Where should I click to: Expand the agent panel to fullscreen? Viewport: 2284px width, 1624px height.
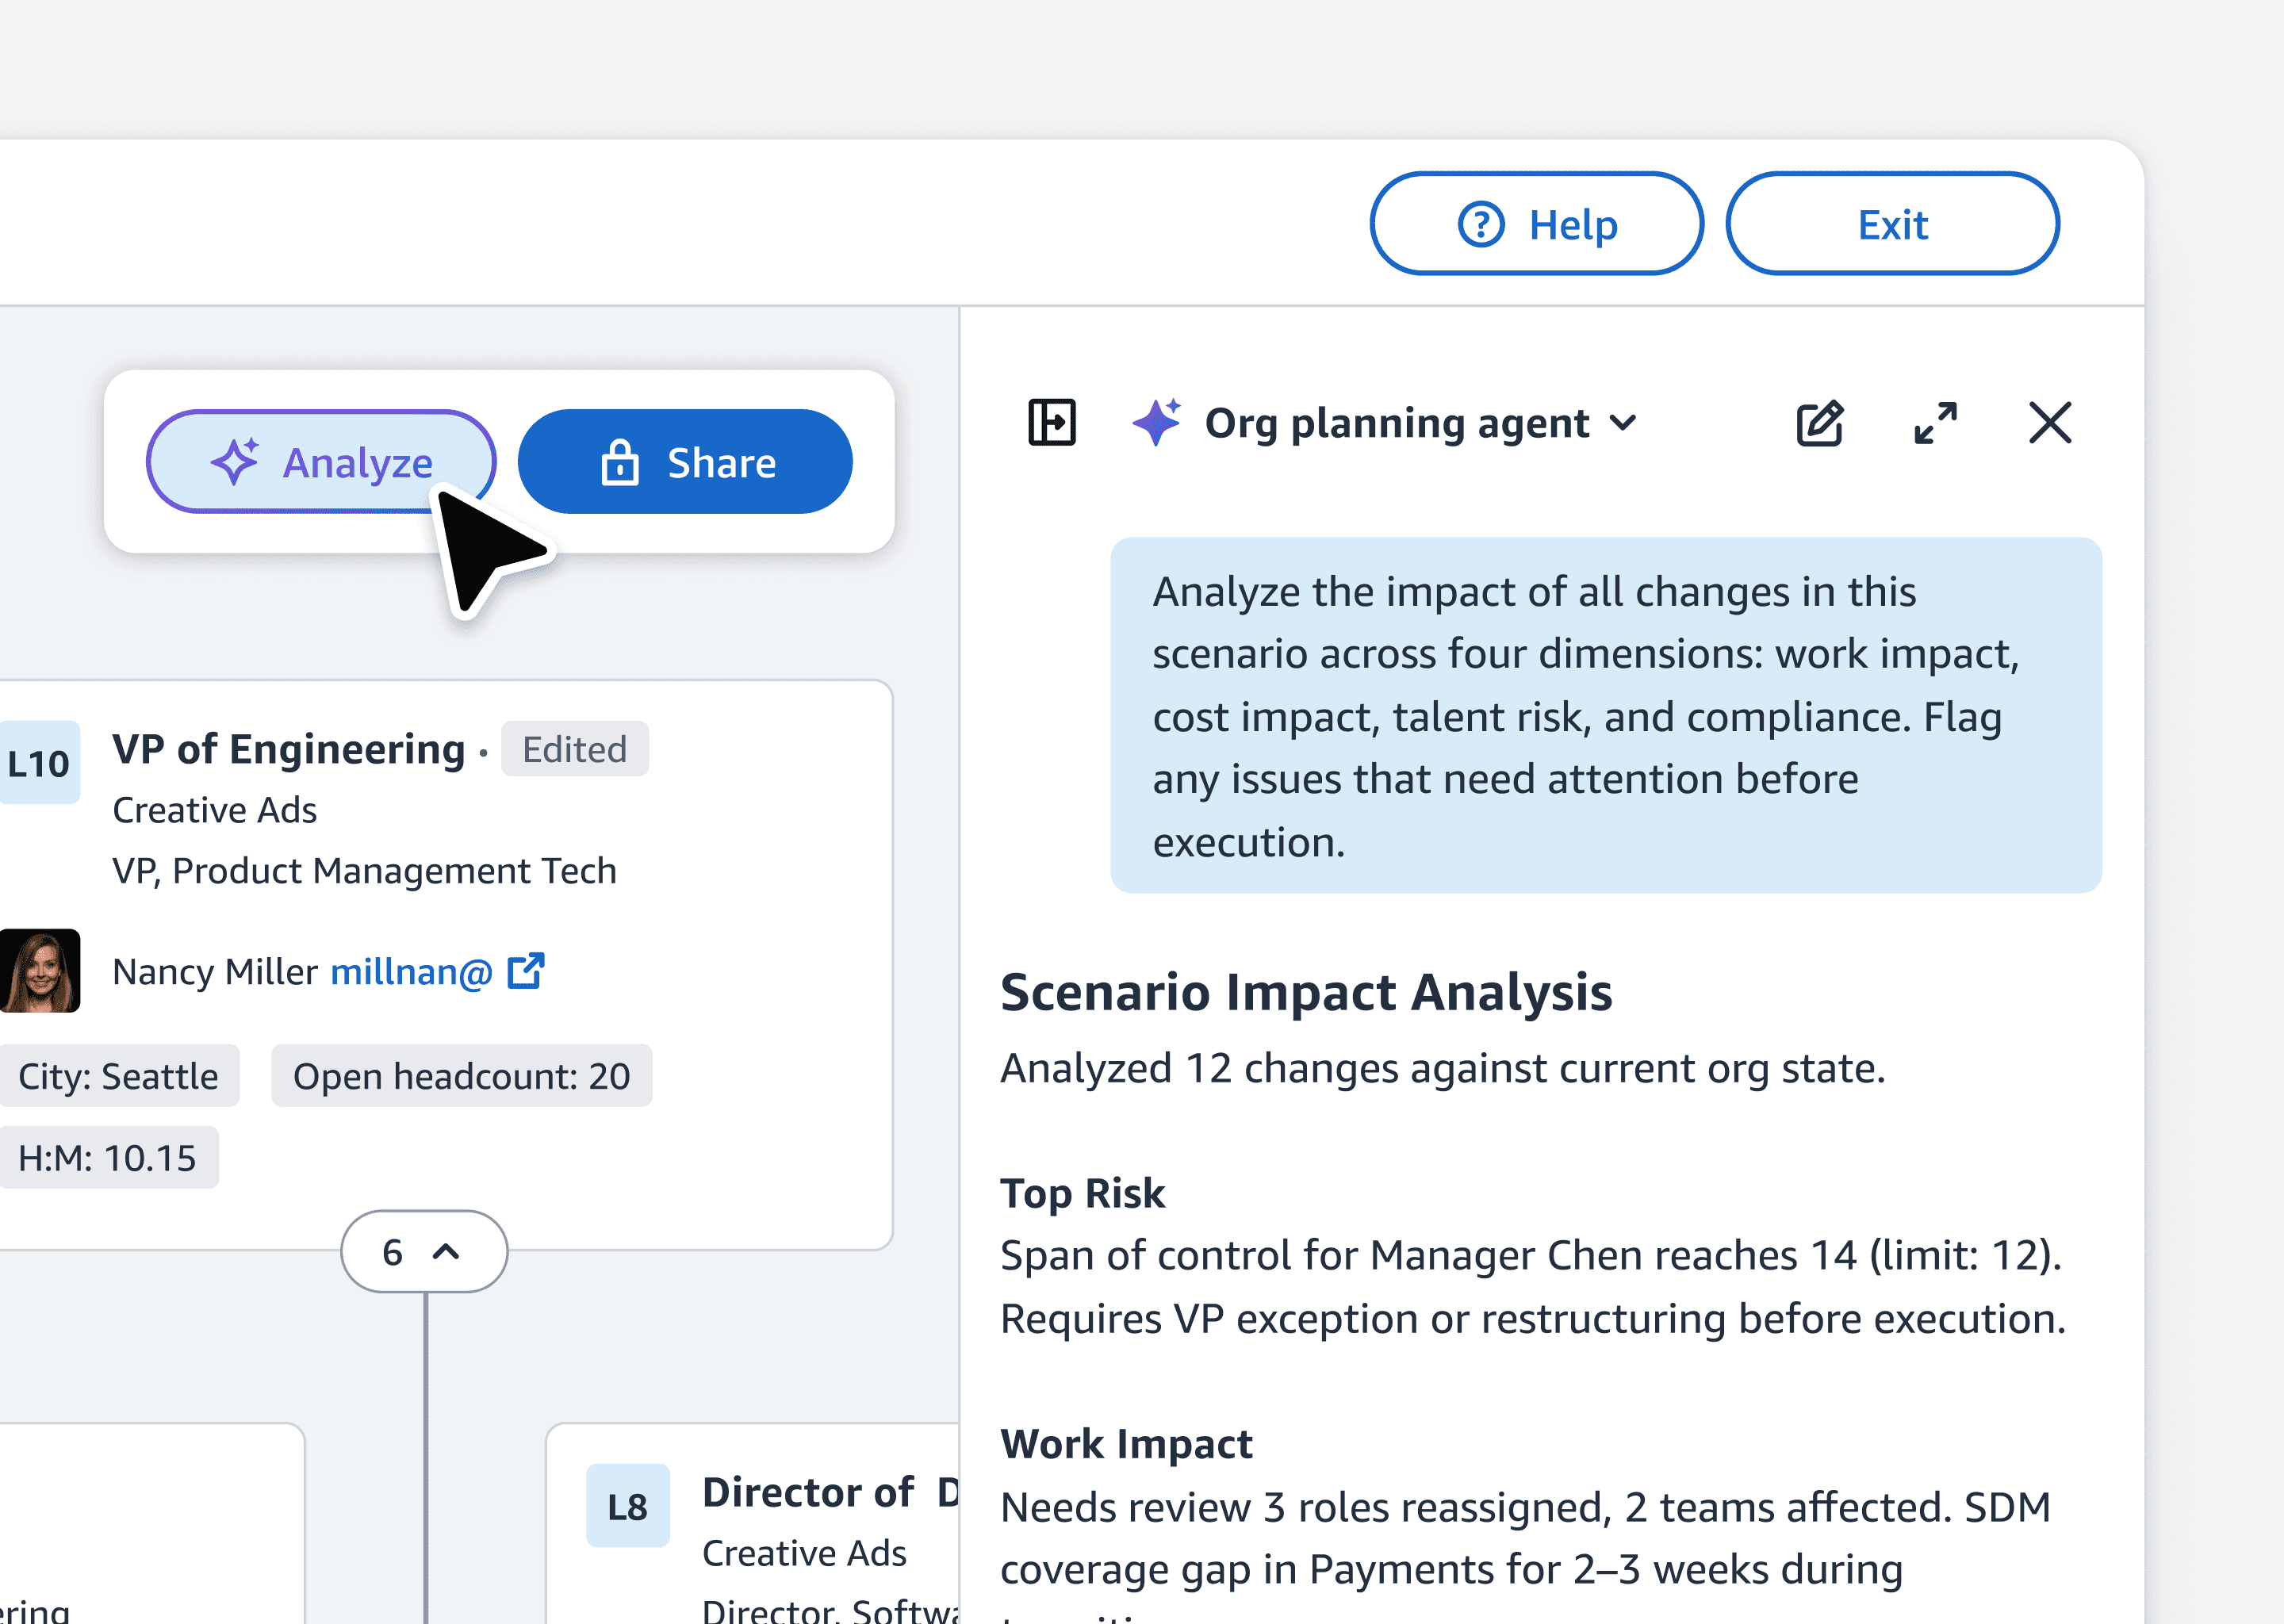pyautogui.click(x=1935, y=423)
